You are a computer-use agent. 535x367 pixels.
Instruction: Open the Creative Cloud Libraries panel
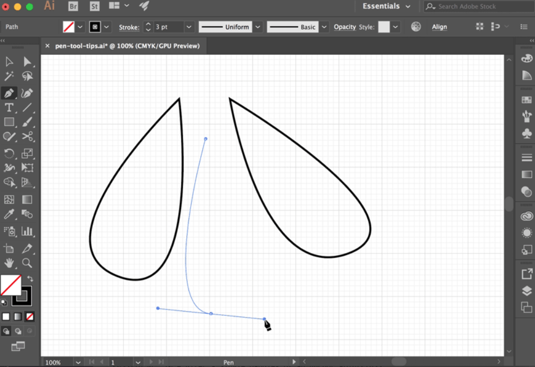[526, 216]
